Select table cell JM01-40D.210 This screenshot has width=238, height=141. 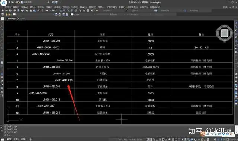tap(38, 93)
